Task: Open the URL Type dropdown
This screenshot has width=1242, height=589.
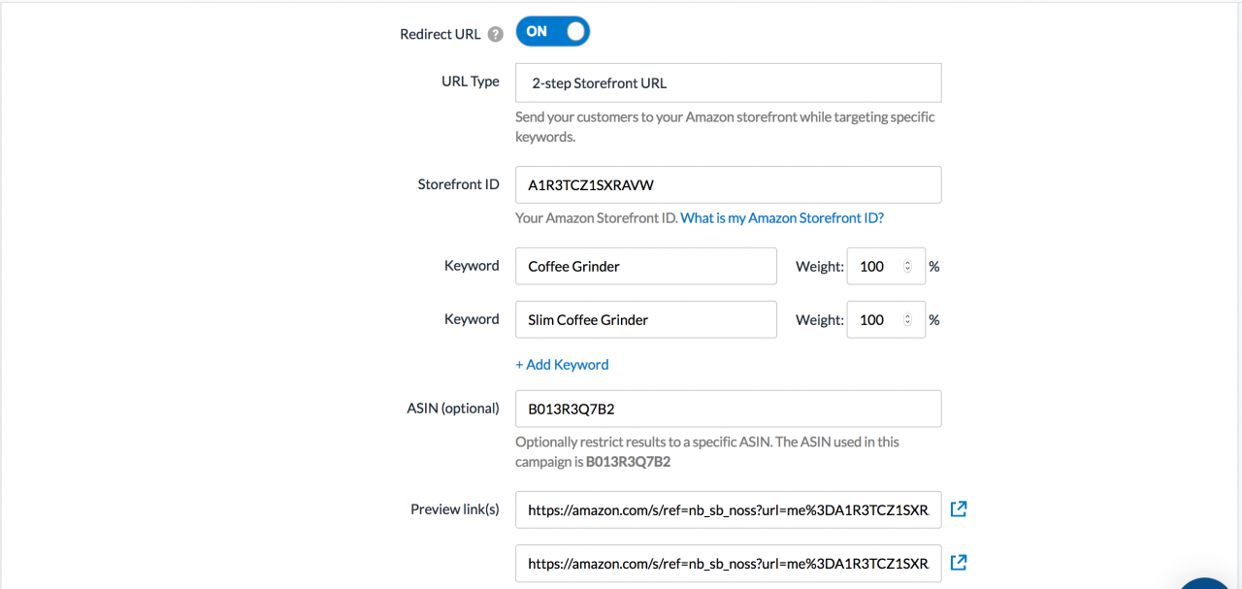Action: [x=728, y=82]
